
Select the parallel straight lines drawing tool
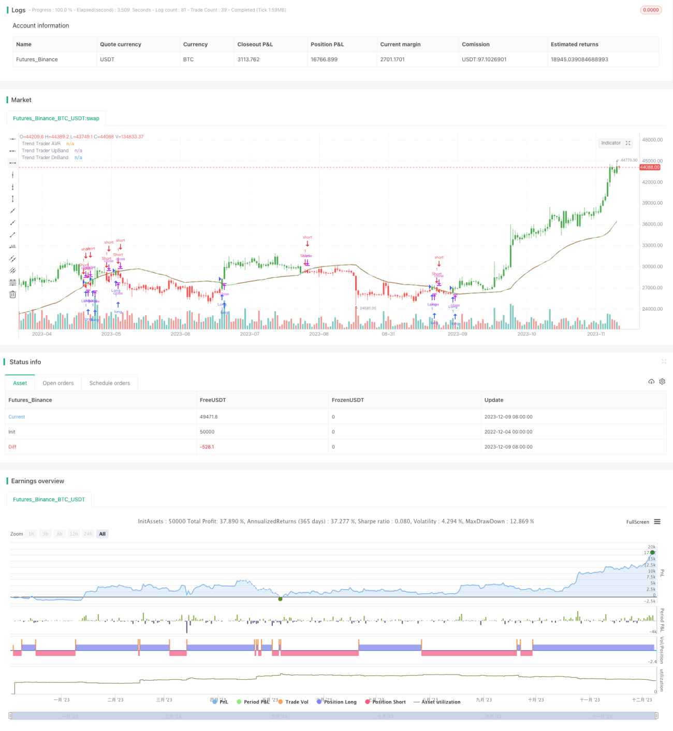[x=12, y=271]
